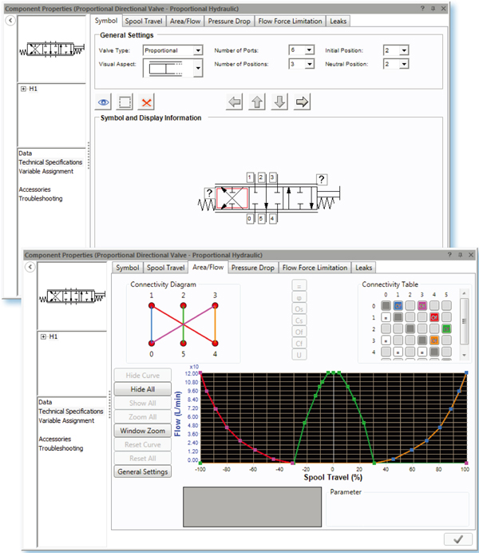Toggle the dotted cell at row 4 column 1

click(x=398, y=352)
